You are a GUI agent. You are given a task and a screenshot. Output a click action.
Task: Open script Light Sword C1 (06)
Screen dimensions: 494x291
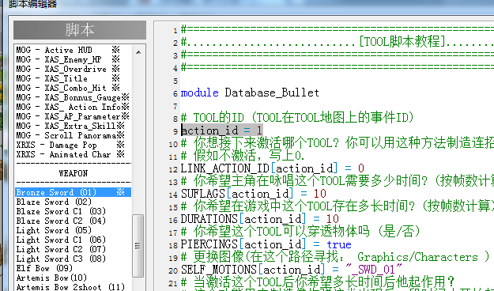(x=73, y=240)
